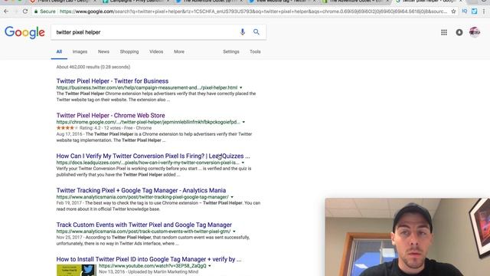490x276 pixels.
Task: Open the Chrome three-dot menu
Action: coord(484,11)
